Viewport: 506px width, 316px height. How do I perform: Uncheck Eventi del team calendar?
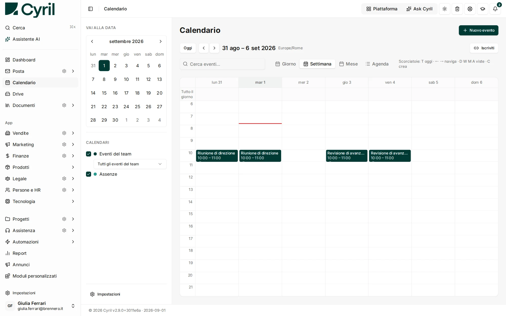[x=89, y=154]
